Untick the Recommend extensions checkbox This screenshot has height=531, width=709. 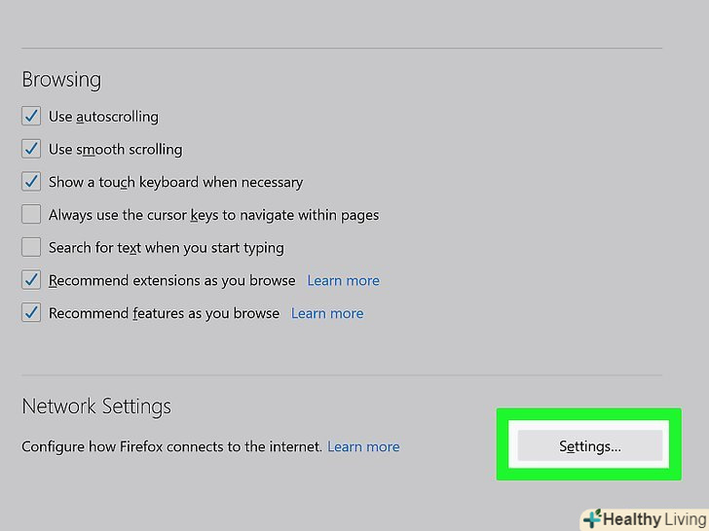pos(31,281)
